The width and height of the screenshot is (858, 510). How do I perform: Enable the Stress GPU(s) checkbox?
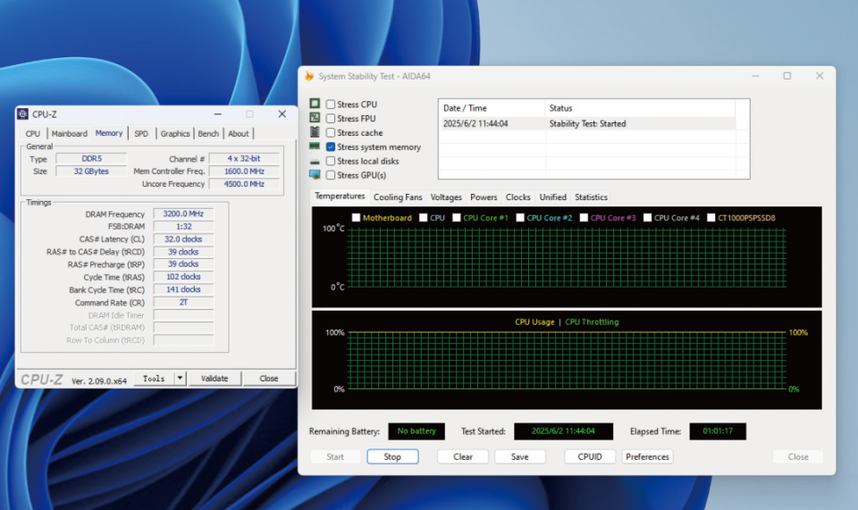331,175
